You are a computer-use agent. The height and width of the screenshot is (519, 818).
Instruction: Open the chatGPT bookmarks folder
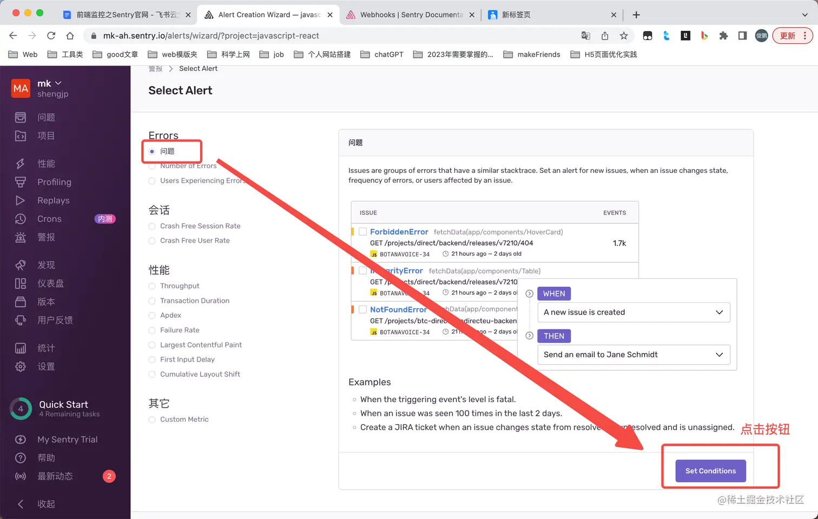click(x=382, y=54)
